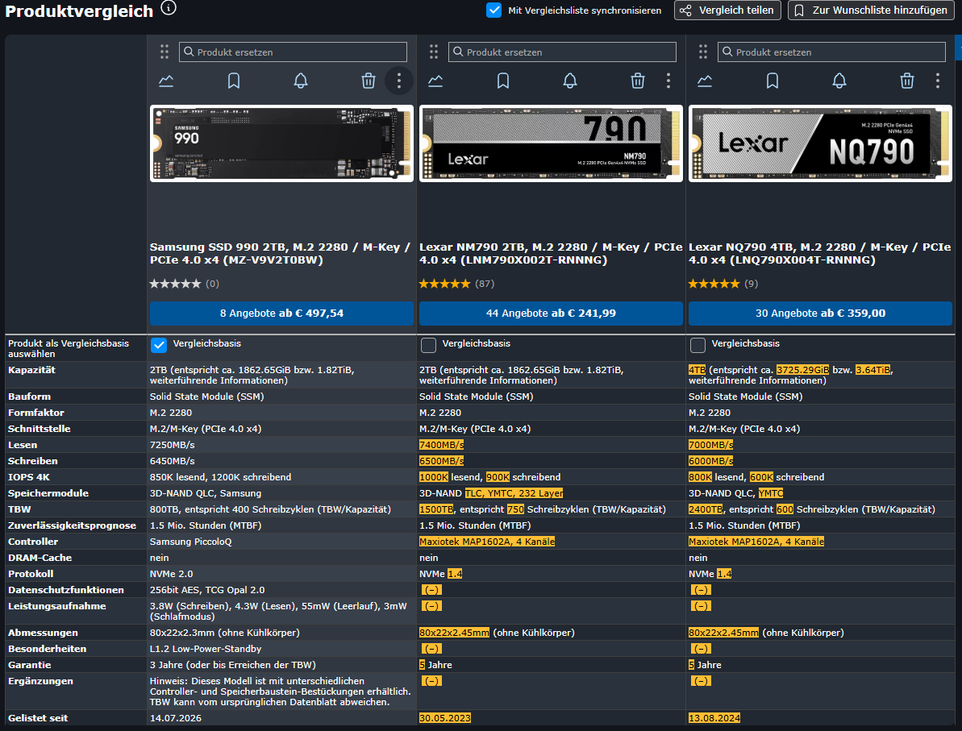962x731 pixels.
Task: Click Zur Wunschliste hinzufügen button
Action: tap(871, 10)
